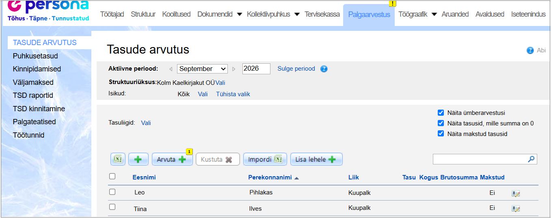Click the search magnifier icon
This screenshot has width=551, height=218.
(x=531, y=159)
